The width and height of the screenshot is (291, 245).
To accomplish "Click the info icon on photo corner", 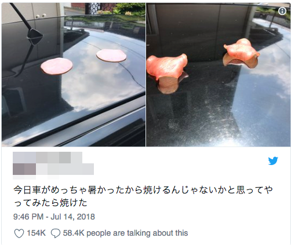I will coord(282,11).
